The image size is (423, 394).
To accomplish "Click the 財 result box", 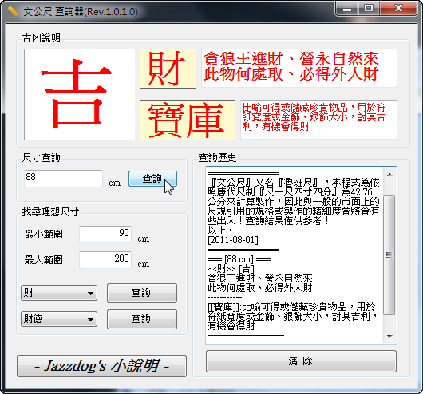I will (x=168, y=69).
